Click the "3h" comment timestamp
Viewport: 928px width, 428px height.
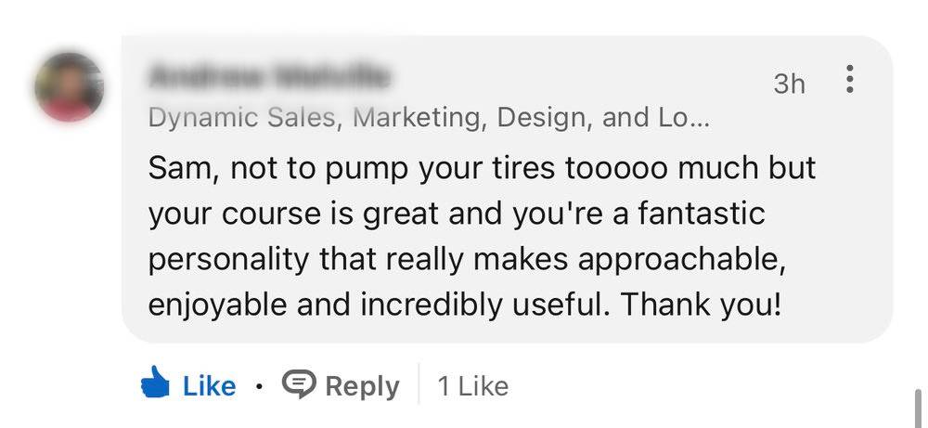[789, 84]
